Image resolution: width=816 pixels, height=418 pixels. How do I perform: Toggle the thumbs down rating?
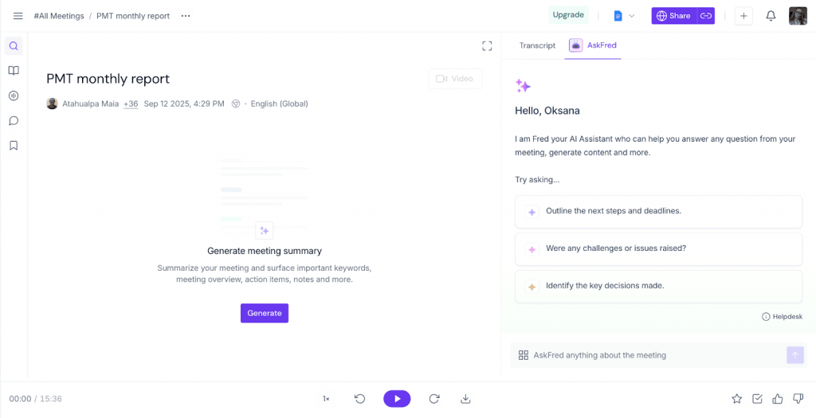click(x=798, y=399)
